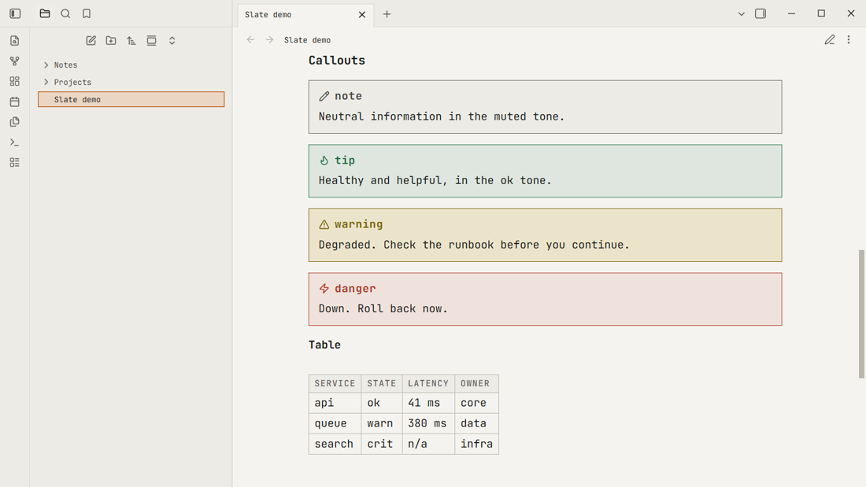Navigate forward in history

point(269,40)
